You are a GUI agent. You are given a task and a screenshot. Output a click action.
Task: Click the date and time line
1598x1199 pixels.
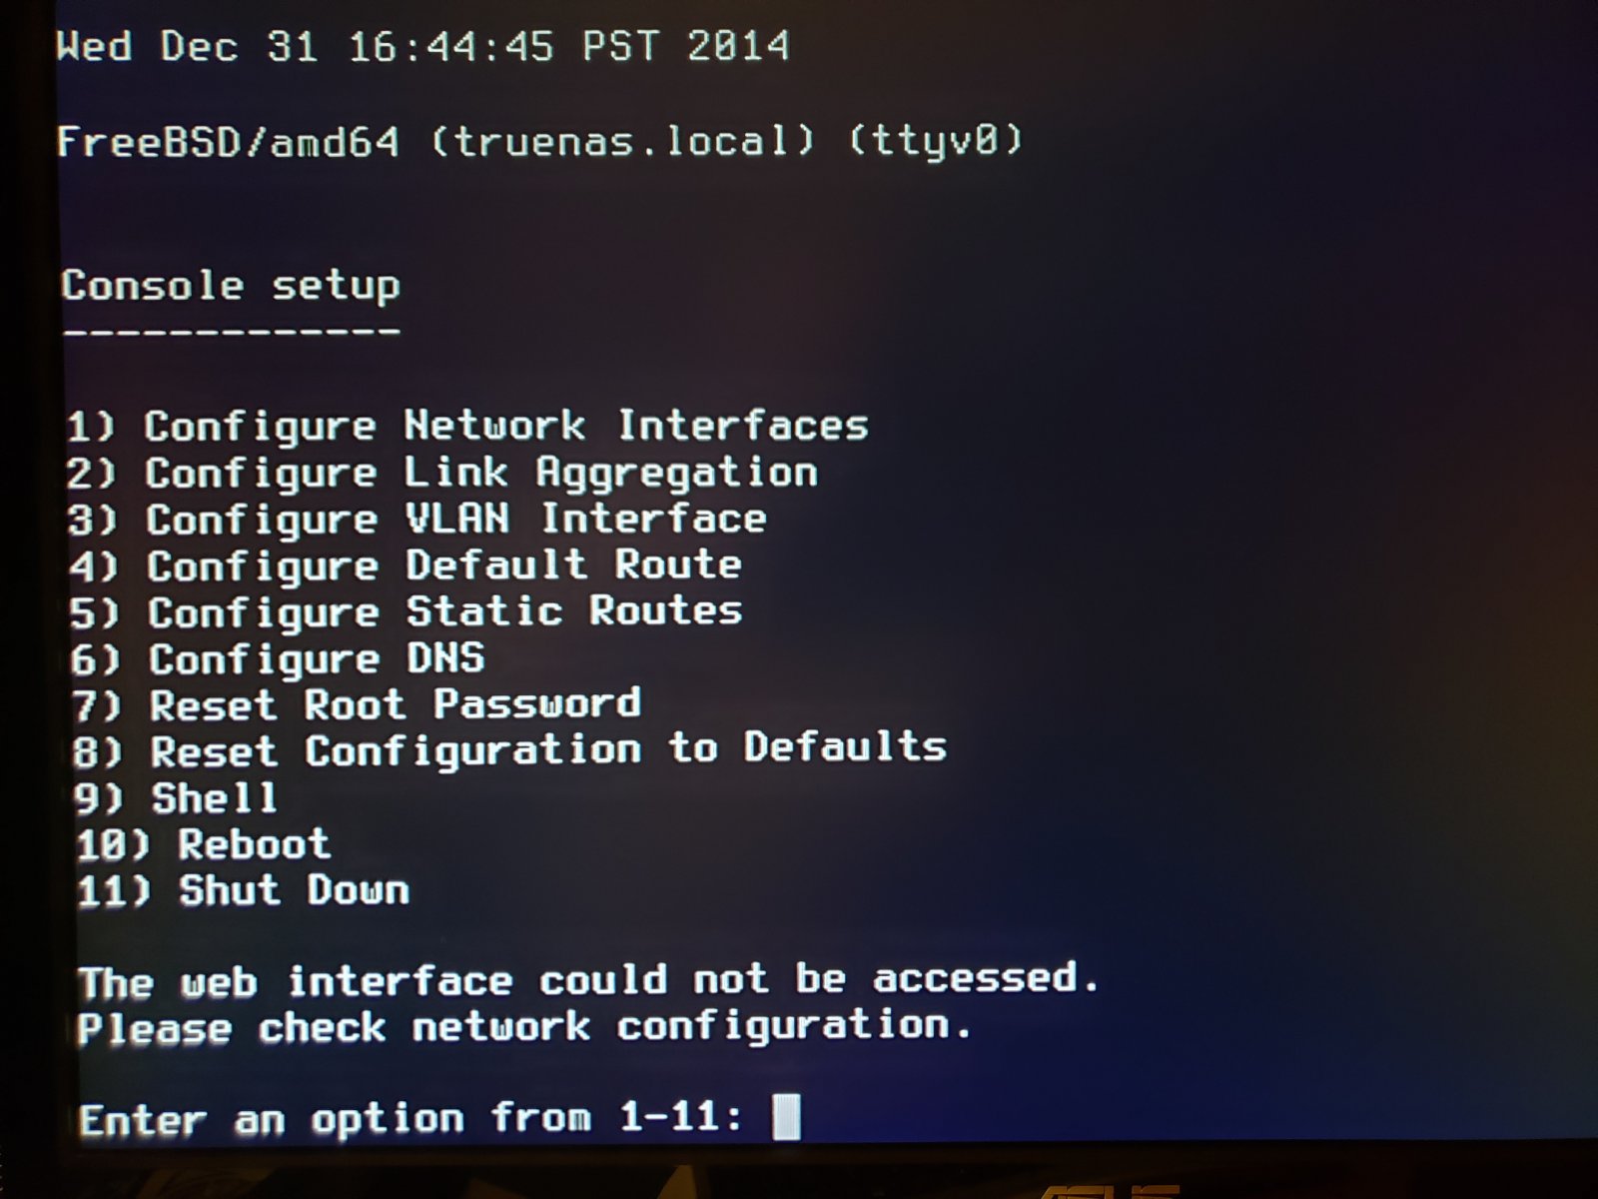tap(422, 46)
